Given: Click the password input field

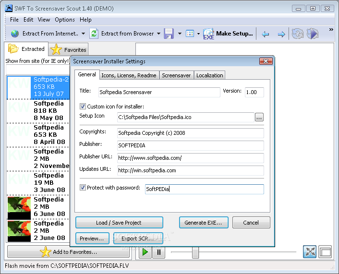Looking at the screenshot, I should [x=204, y=189].
